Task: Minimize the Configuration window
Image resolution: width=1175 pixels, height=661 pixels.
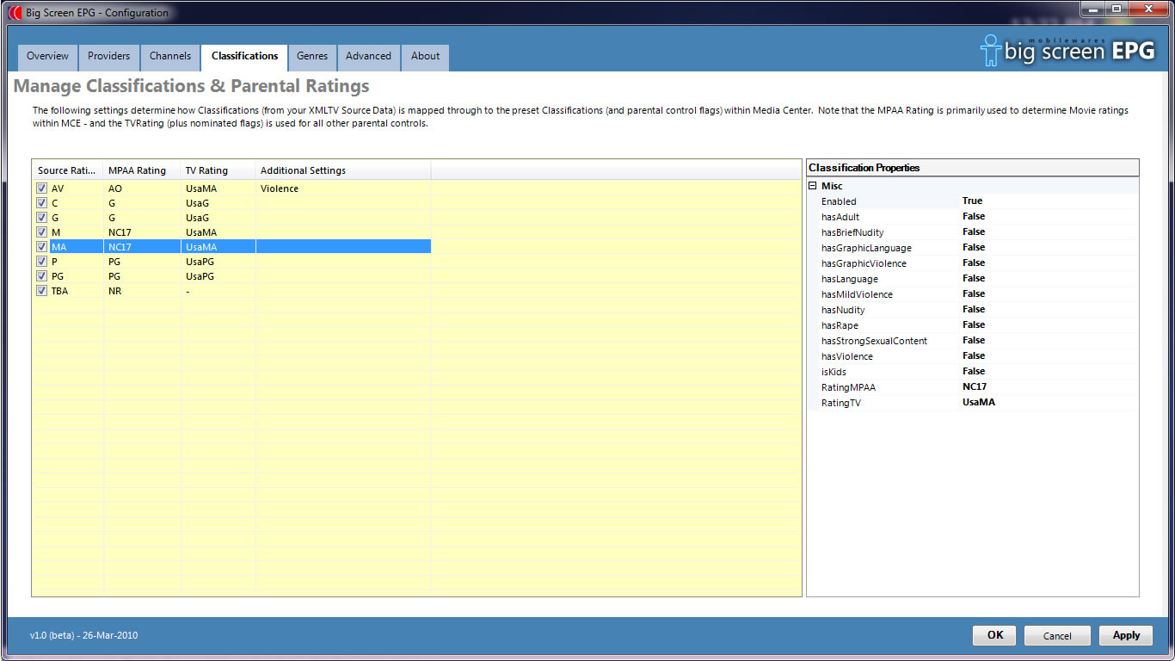Action: (x=1093, y=9)
